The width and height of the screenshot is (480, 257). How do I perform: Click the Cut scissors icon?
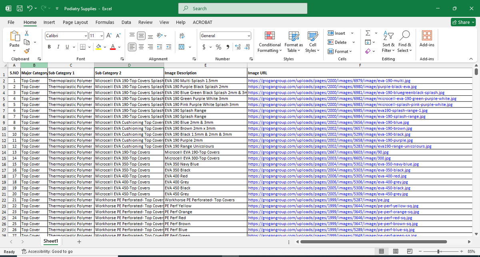pos(27,34)
